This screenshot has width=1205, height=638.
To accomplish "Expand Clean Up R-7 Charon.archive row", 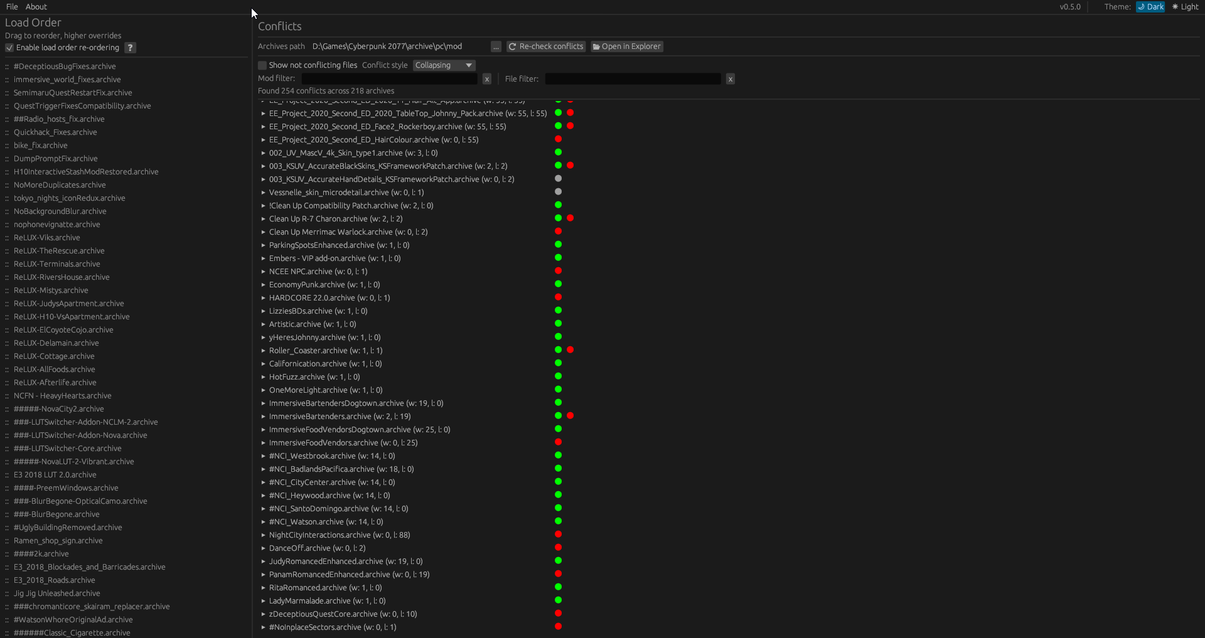I will pos(263,219).
